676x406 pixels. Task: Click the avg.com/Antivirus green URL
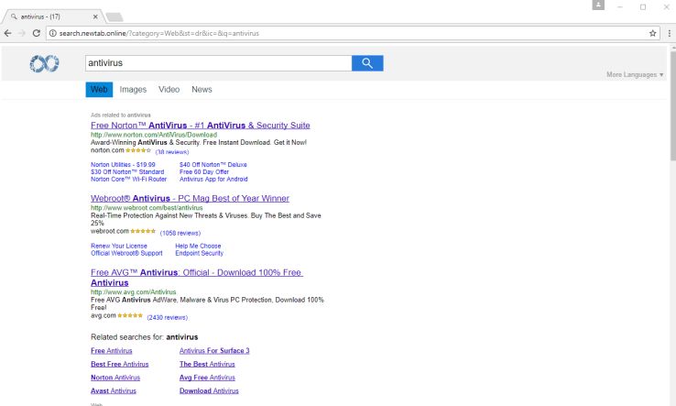pyautogui.click(x=133, y=292)
